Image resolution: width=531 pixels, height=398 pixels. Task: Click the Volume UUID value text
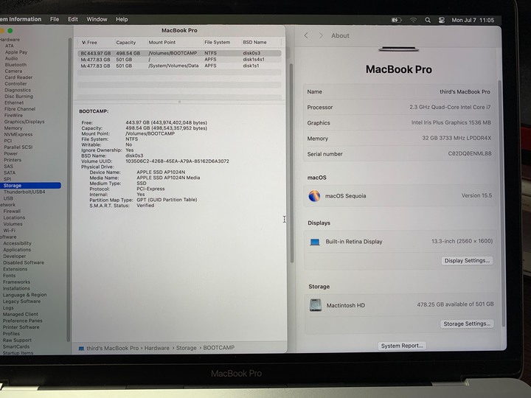point(177,161)
